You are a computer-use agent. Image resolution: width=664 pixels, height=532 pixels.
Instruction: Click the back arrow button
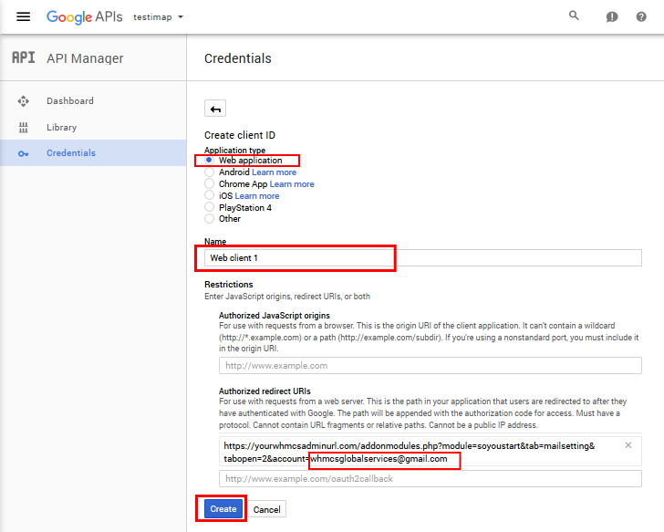click(x=215, y=110)
